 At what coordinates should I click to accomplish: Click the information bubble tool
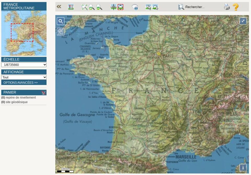[135, 7]
